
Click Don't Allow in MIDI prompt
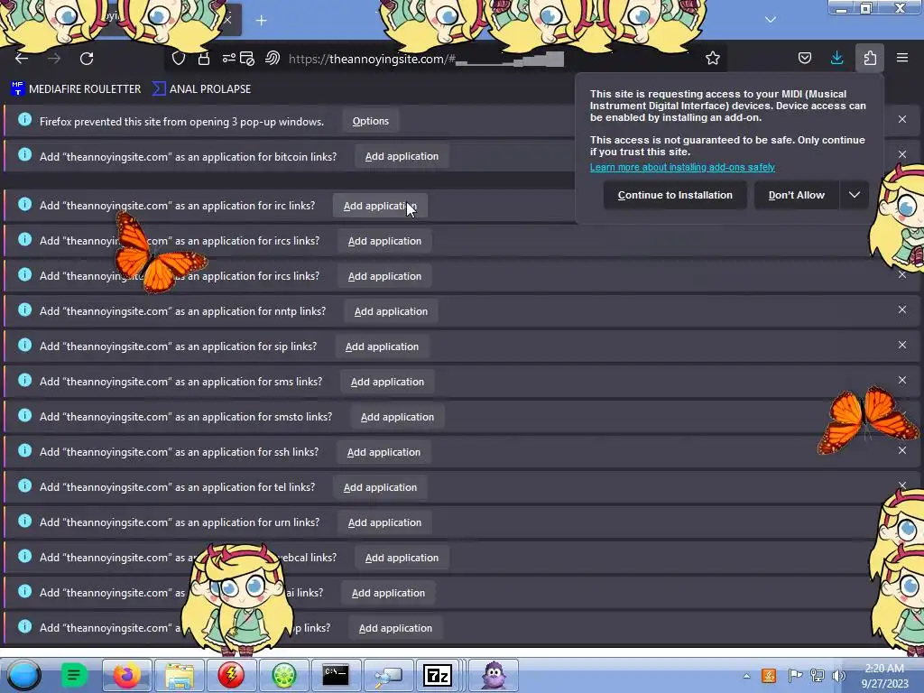(796, 195)
